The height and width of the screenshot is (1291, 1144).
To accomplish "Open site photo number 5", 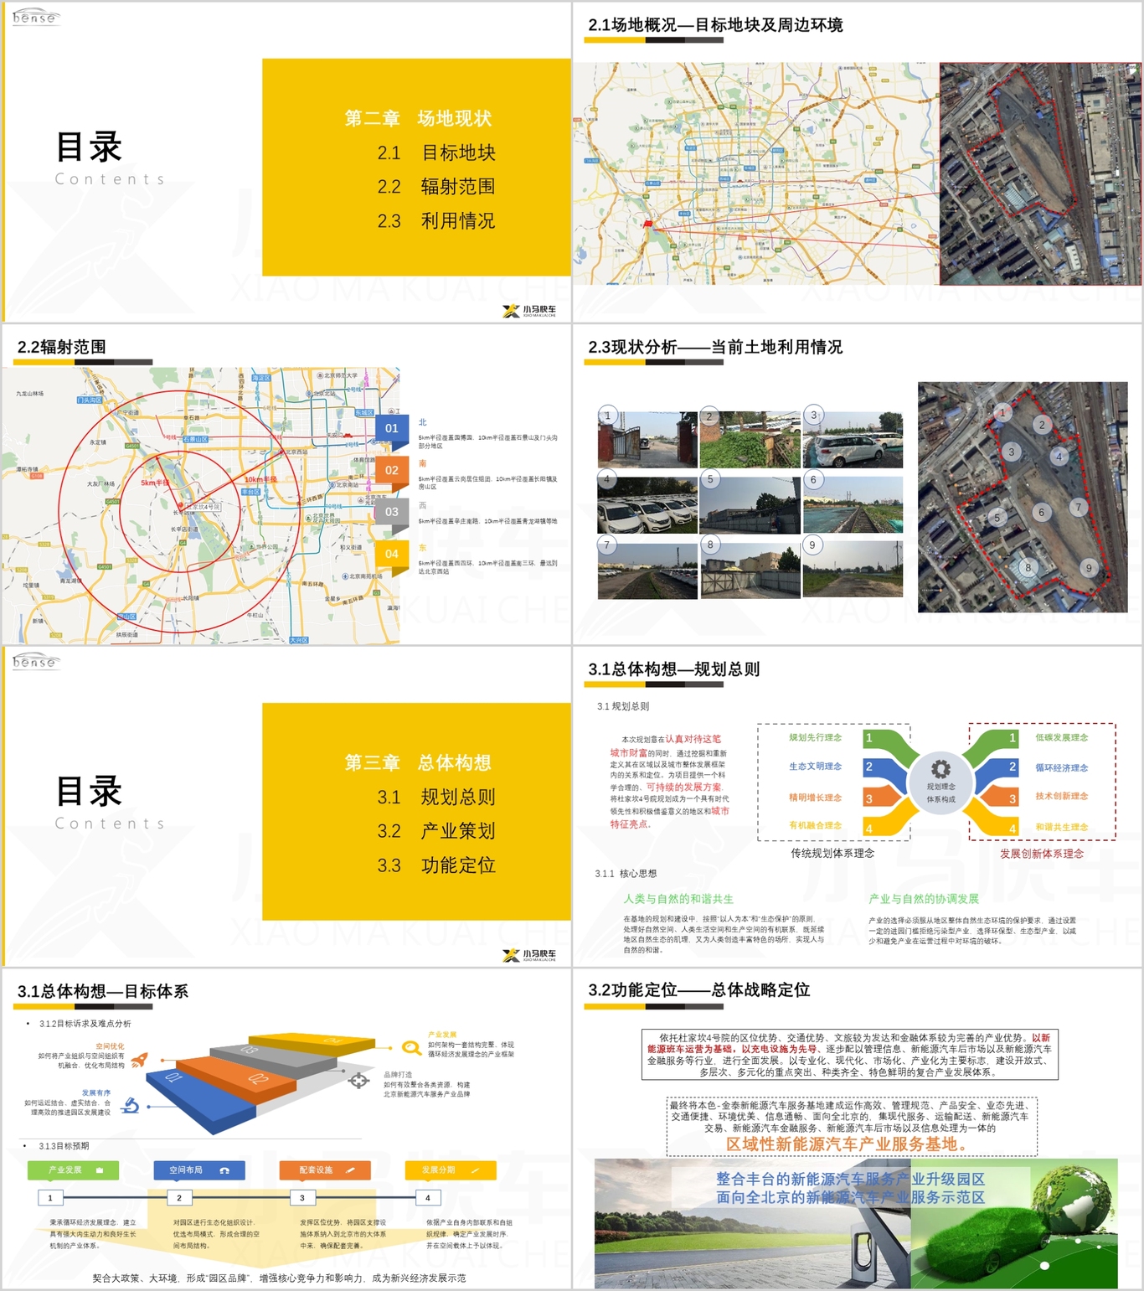I will tap(750, 505).
